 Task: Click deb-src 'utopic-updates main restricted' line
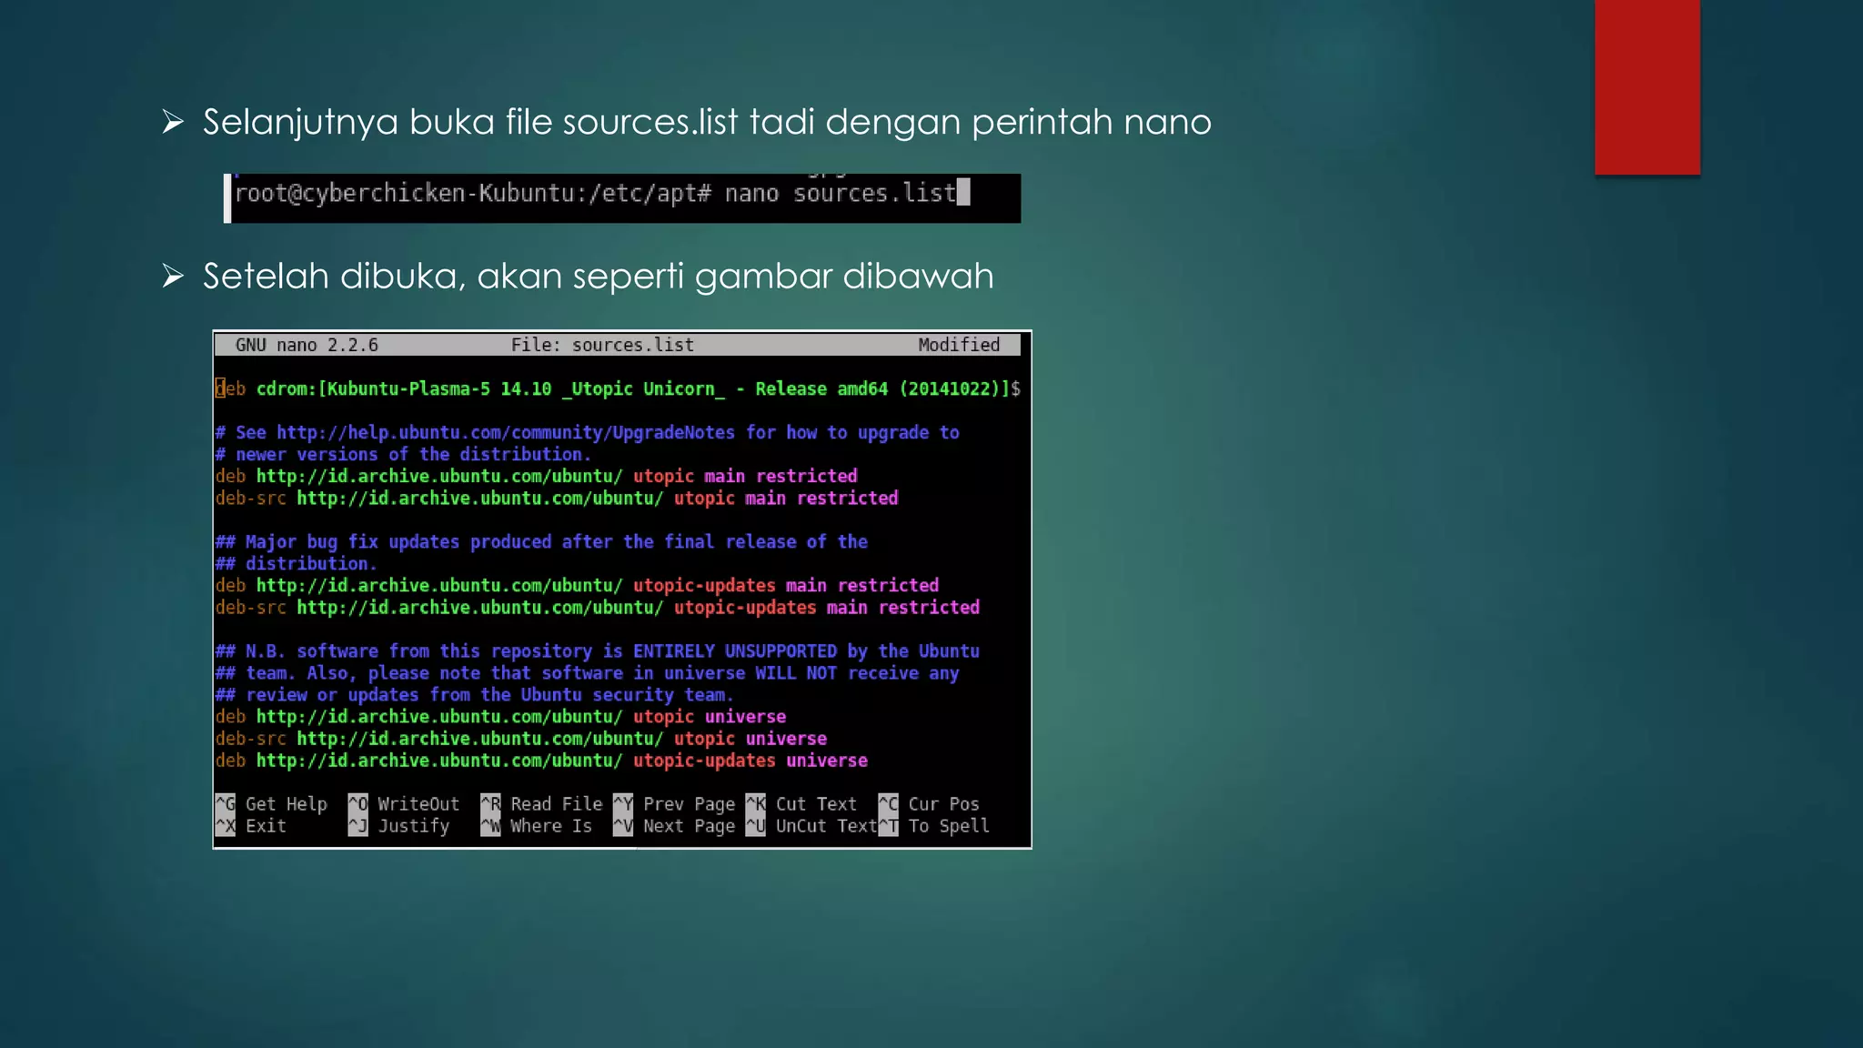point(598,608)
